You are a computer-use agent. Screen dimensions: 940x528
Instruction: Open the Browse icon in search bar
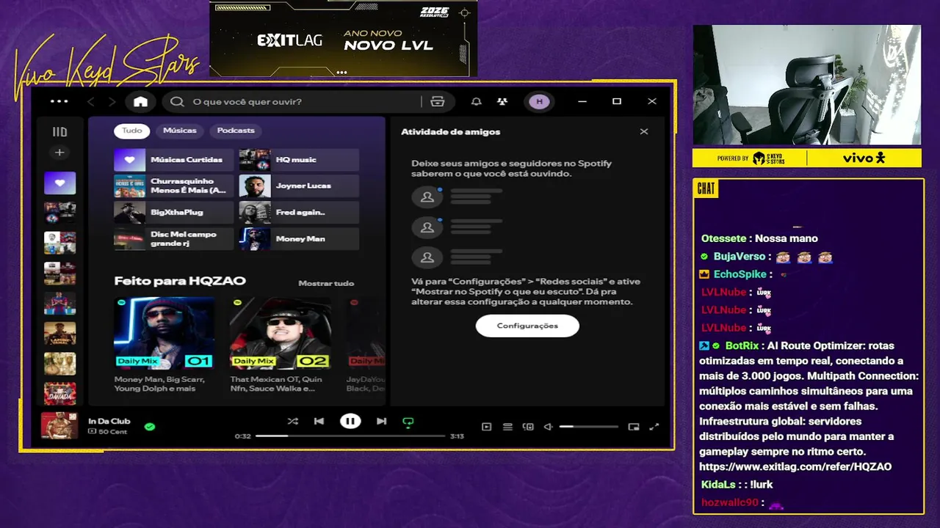[x=438, y=101]
